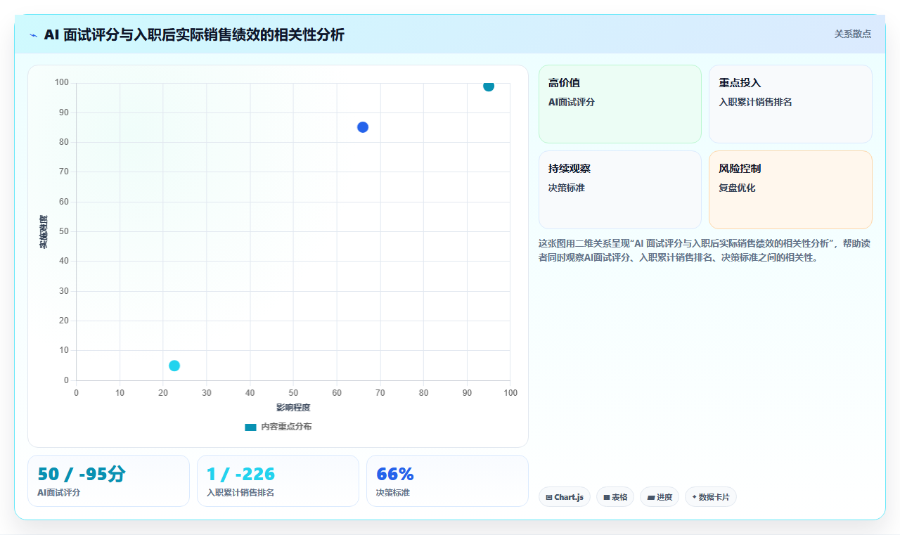
Task: Open the 重点投入 quadrant card
Action: coord(790,104)
